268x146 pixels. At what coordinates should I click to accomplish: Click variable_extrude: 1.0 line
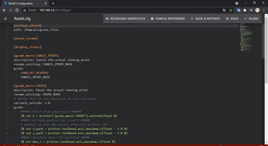(x=32, y=103)
